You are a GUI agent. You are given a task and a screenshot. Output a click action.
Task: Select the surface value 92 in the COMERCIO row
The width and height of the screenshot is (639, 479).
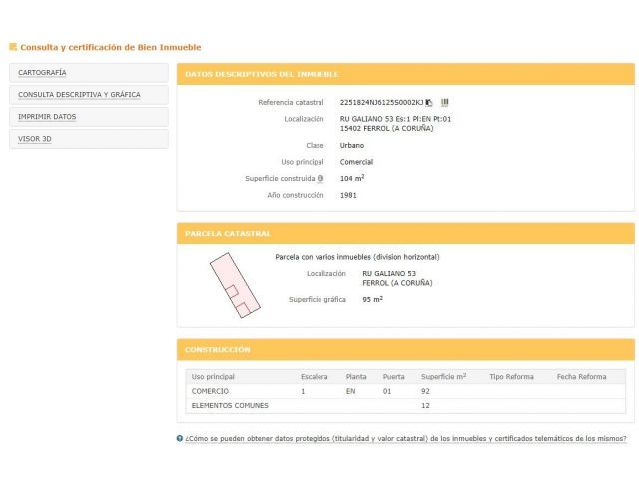tap(425, 391)
